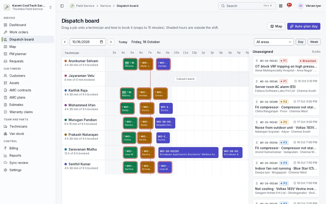Go to the previous day arrow

65,42
